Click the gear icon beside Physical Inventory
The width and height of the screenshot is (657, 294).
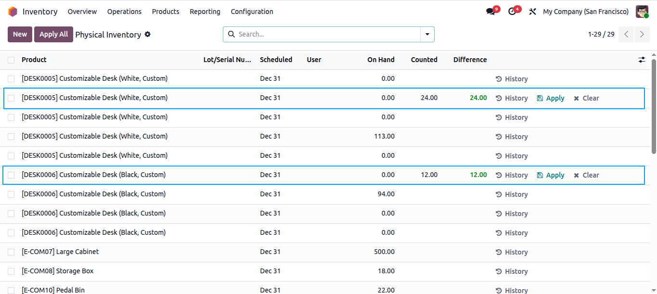click(x=148, y=34)
